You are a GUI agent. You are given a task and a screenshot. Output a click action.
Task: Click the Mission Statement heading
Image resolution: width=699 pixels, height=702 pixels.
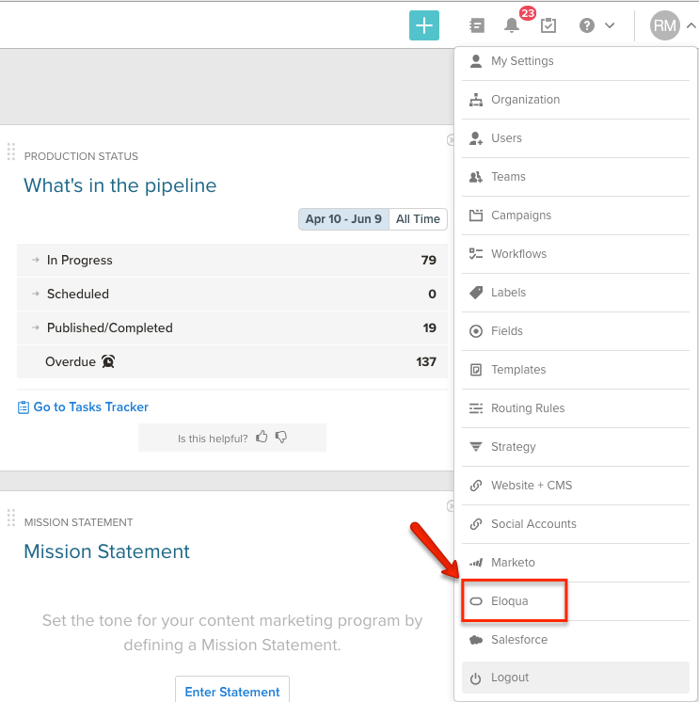pos(106,551)
